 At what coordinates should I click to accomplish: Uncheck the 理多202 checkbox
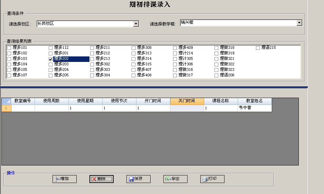coord(51,59)
